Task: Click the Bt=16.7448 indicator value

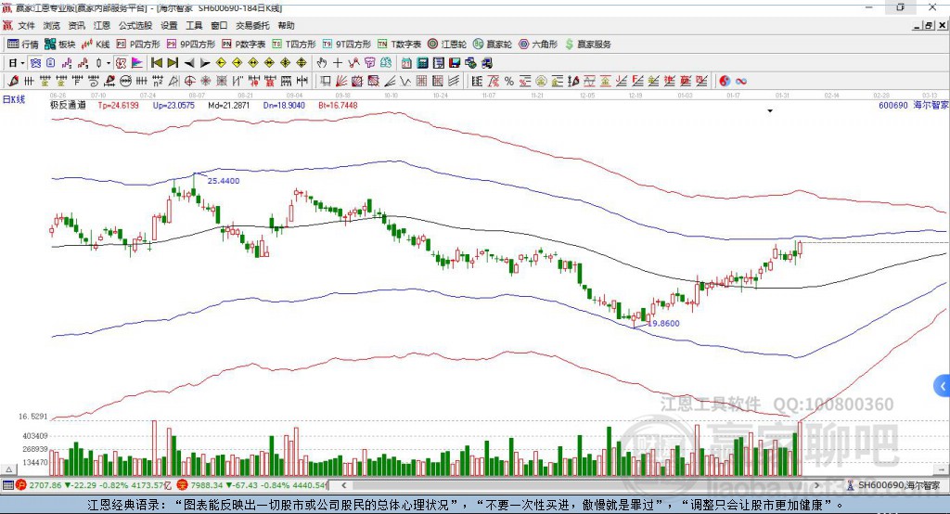Action: point(338,105)
